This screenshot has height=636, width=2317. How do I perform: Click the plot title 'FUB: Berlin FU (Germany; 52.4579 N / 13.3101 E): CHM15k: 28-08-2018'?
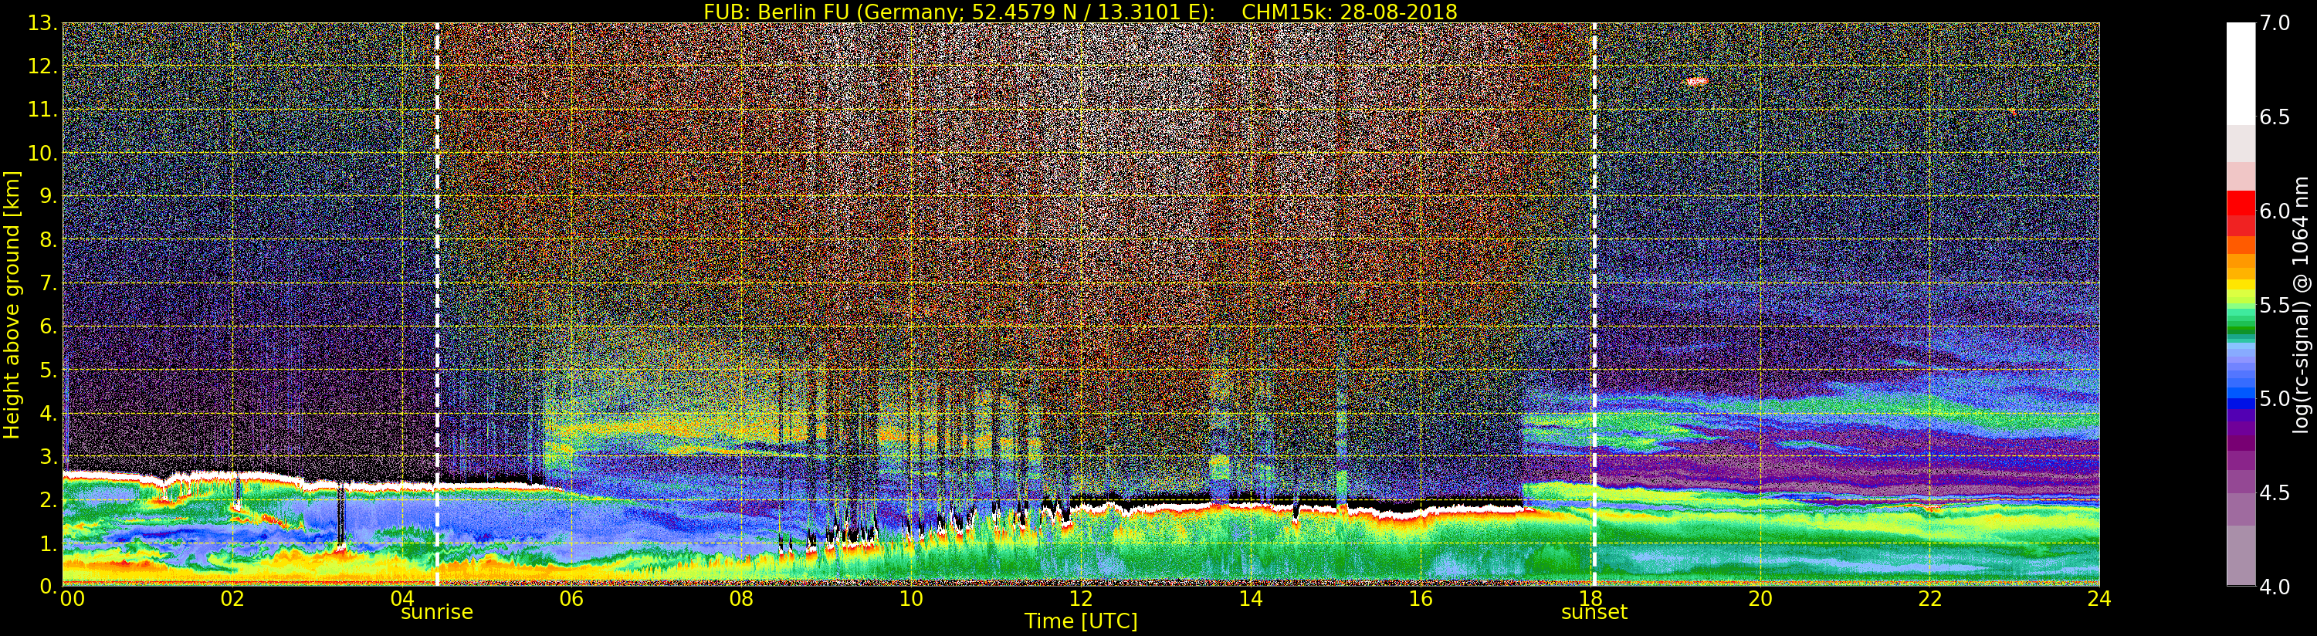click(x=1080, y=12)
